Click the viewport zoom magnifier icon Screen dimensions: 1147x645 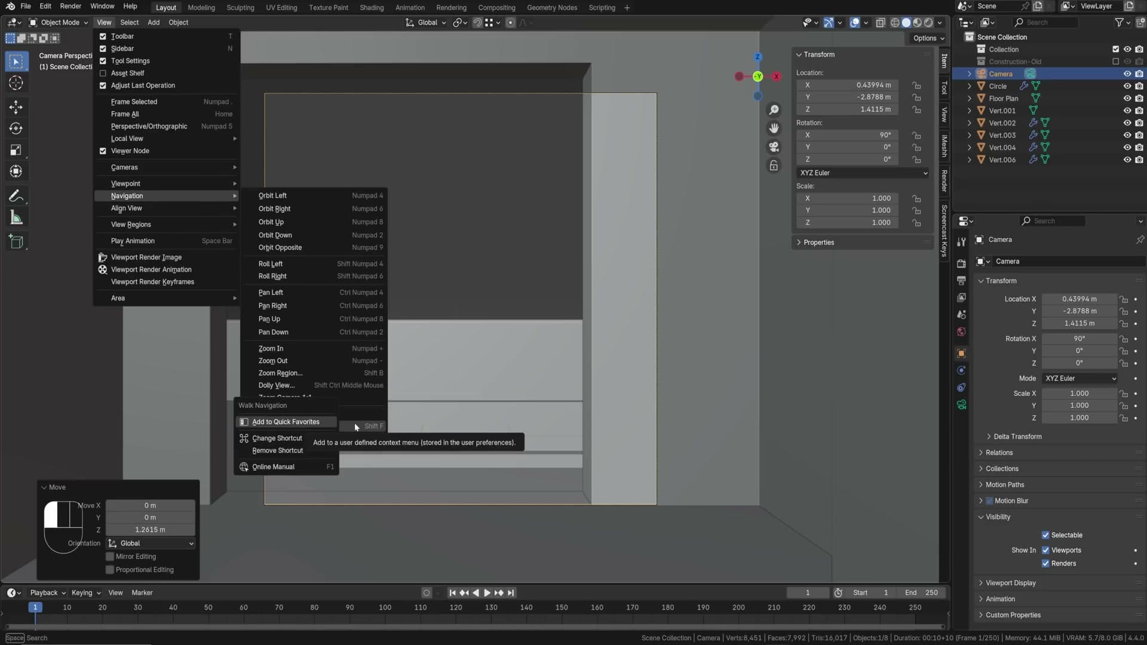coord(774,110)
